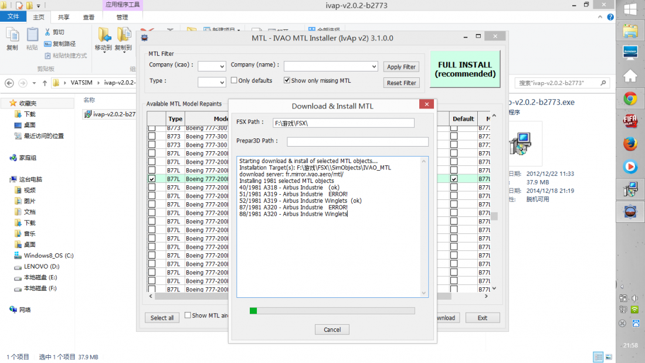The width and height of the screenshot is (645, 363).
Task: Open the Lenovo monitor taskbar icon
Action: [630, 53]
